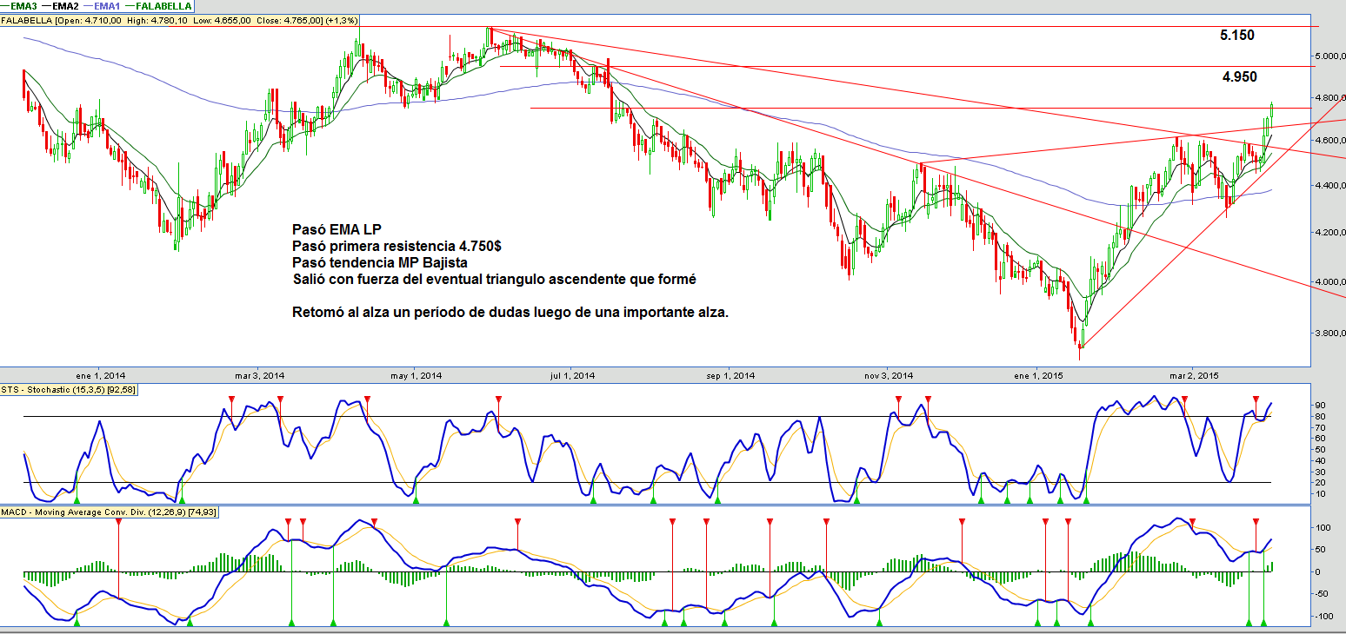Image resolution: width=1346 pixels, height=634 pixels.
Task: Click the 3.800,0 price axis label
Action: coord(1330,334)
